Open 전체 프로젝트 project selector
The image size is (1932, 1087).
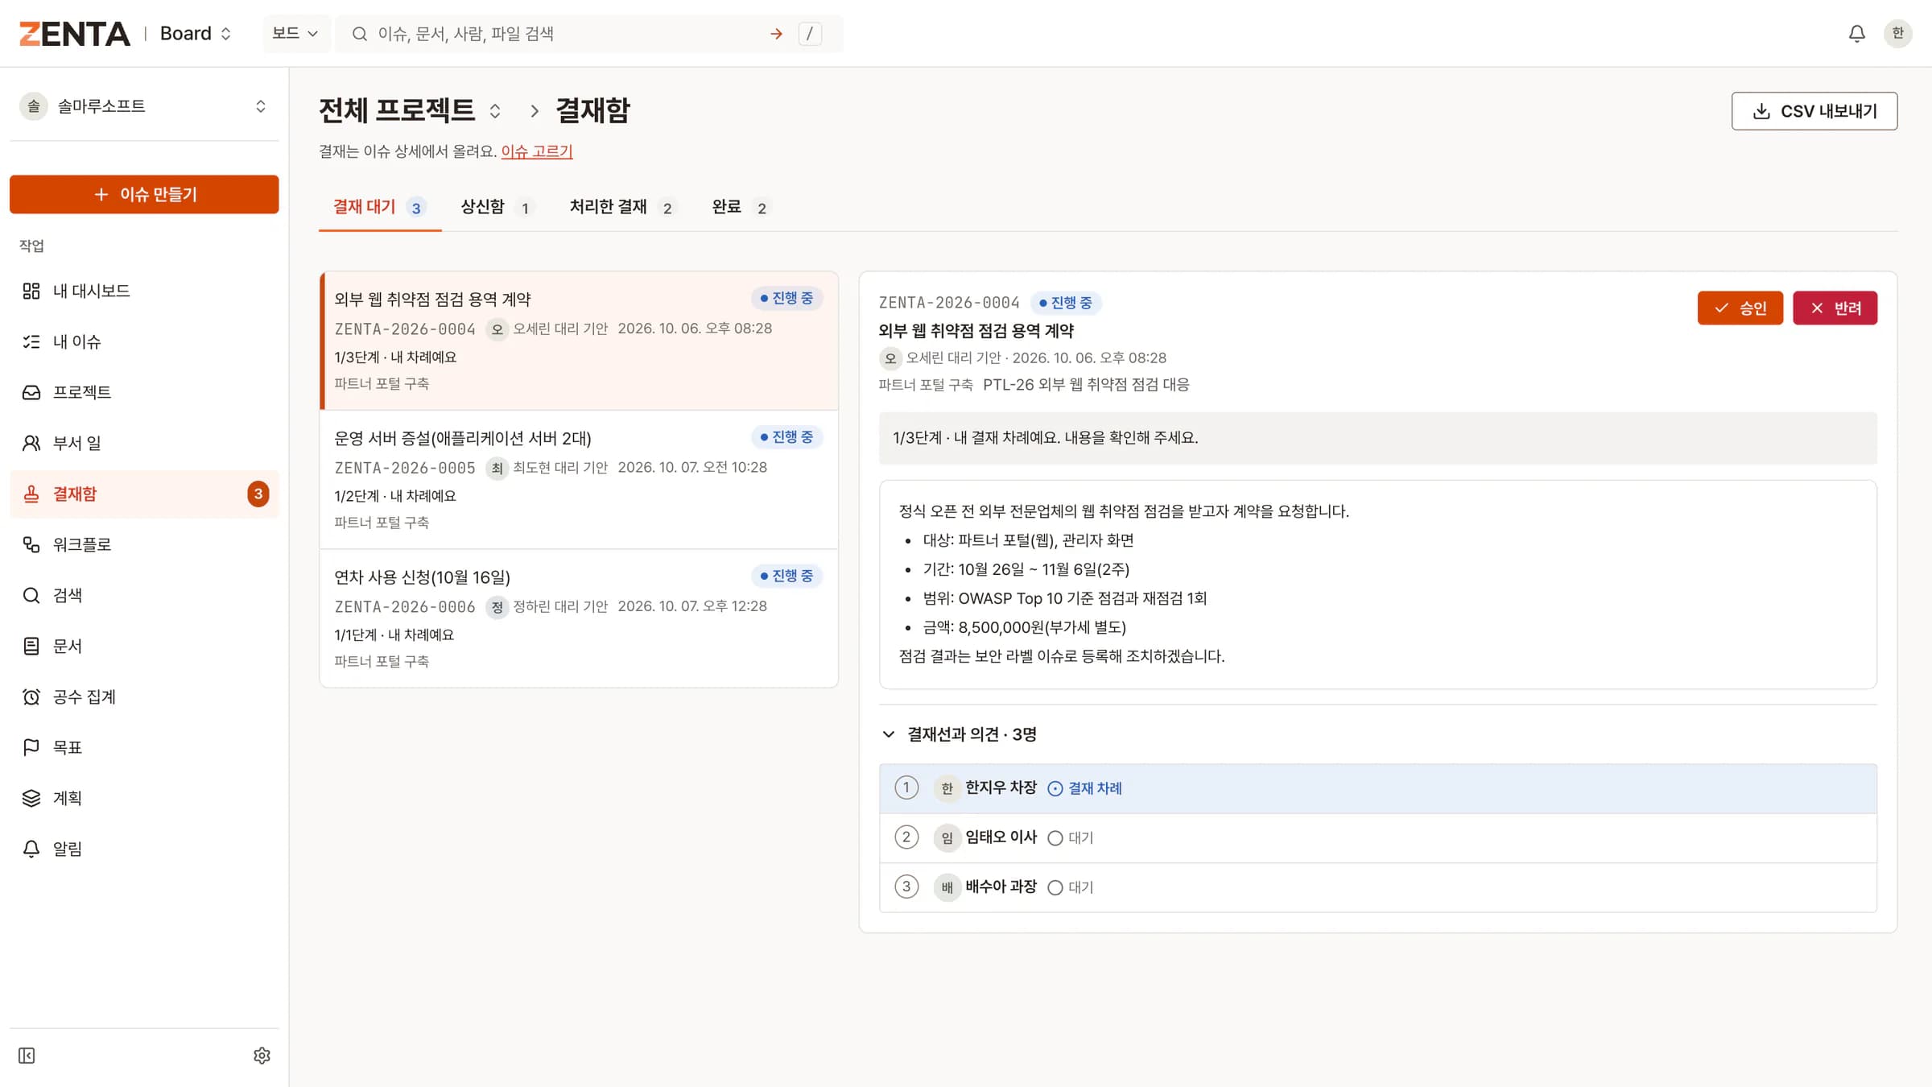(x=411, y=110)
